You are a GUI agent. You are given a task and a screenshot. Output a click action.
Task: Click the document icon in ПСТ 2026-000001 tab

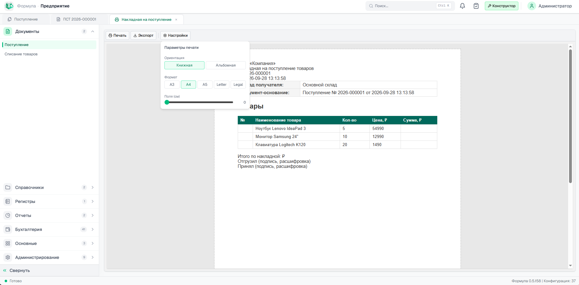(x=58, y=19)
